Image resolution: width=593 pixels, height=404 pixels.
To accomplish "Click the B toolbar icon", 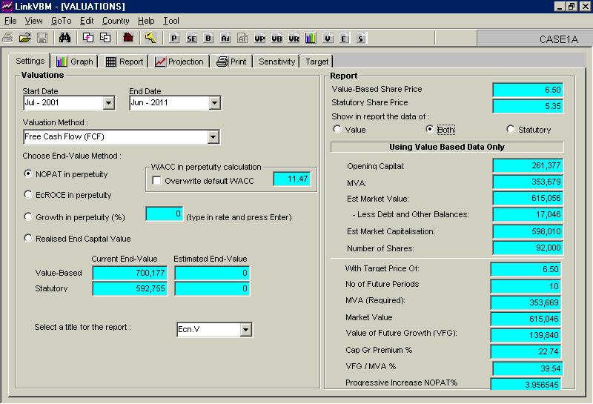I will (208, 39).
